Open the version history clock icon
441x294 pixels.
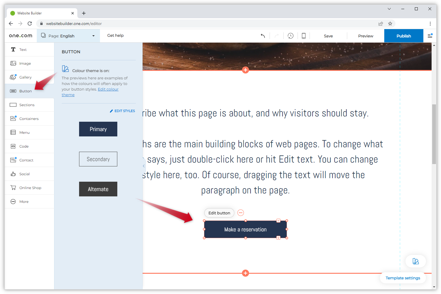(x=290, y=36)
